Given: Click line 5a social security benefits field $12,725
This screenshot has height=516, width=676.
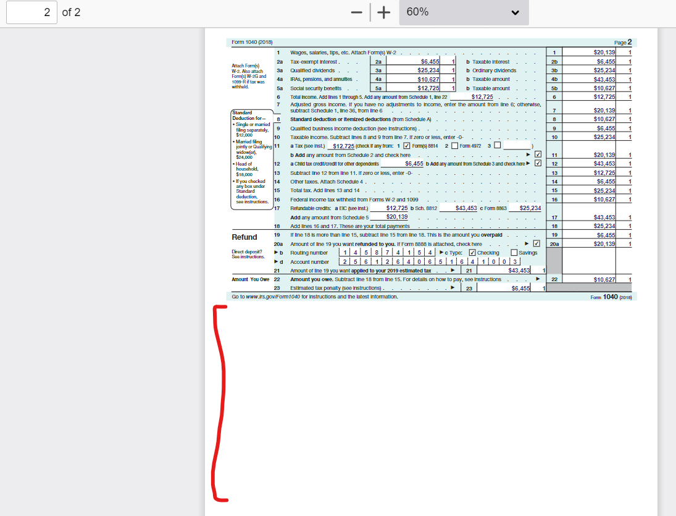Looking at the screenshot, I should 413,88.
